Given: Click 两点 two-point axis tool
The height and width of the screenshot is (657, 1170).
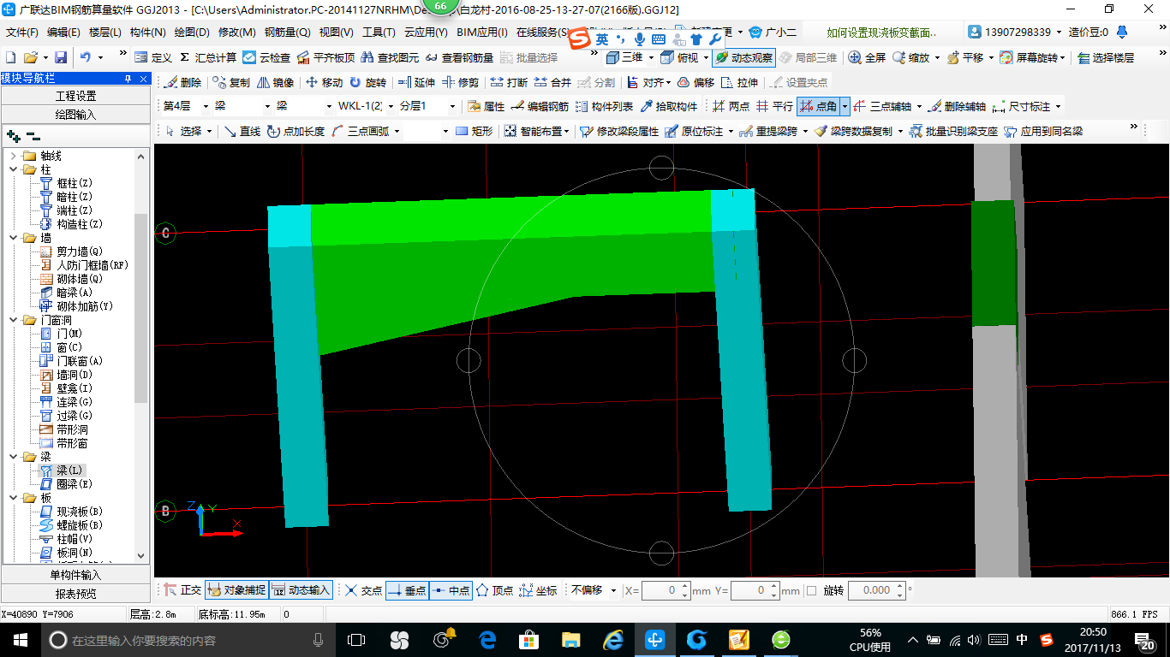Looking at the screenshot, I should click(730, 107).
